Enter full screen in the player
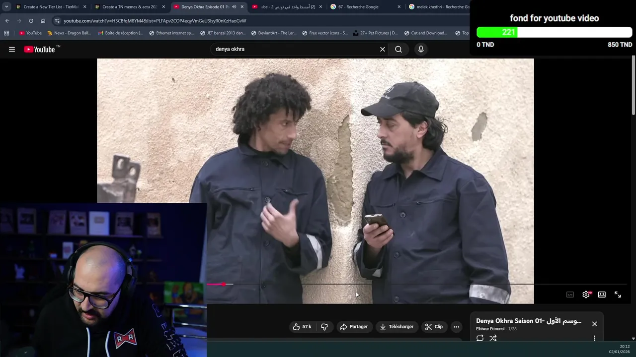The width and height of the screenshot is (636, 357). point(618,295)
